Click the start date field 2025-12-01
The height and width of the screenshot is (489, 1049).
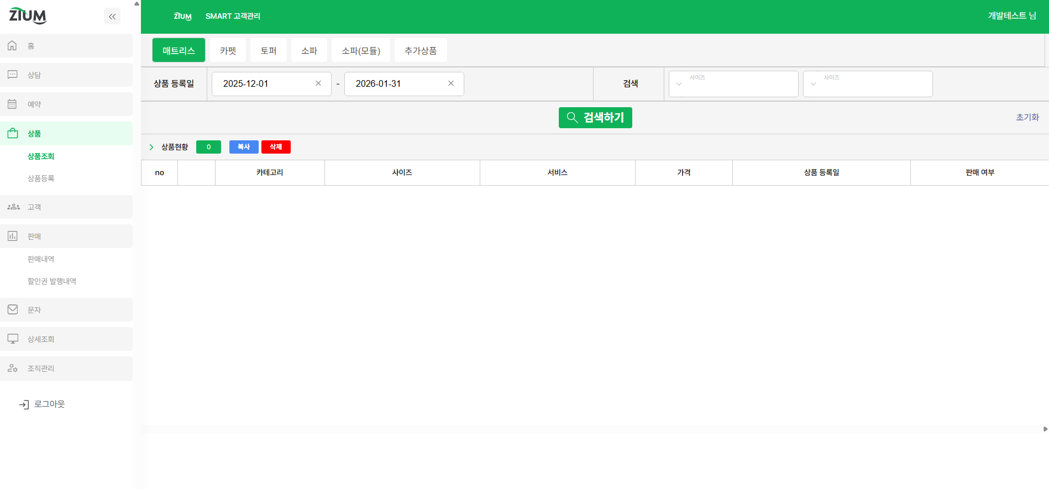pyautogui.click(x=271, y=84)
